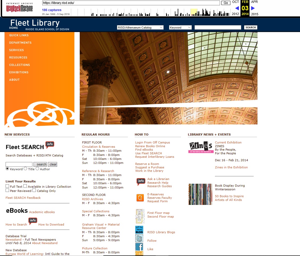Viewport: 300px width, 256px height.
Task: Open Picture Collection link
Action: (x=95, y=248)
